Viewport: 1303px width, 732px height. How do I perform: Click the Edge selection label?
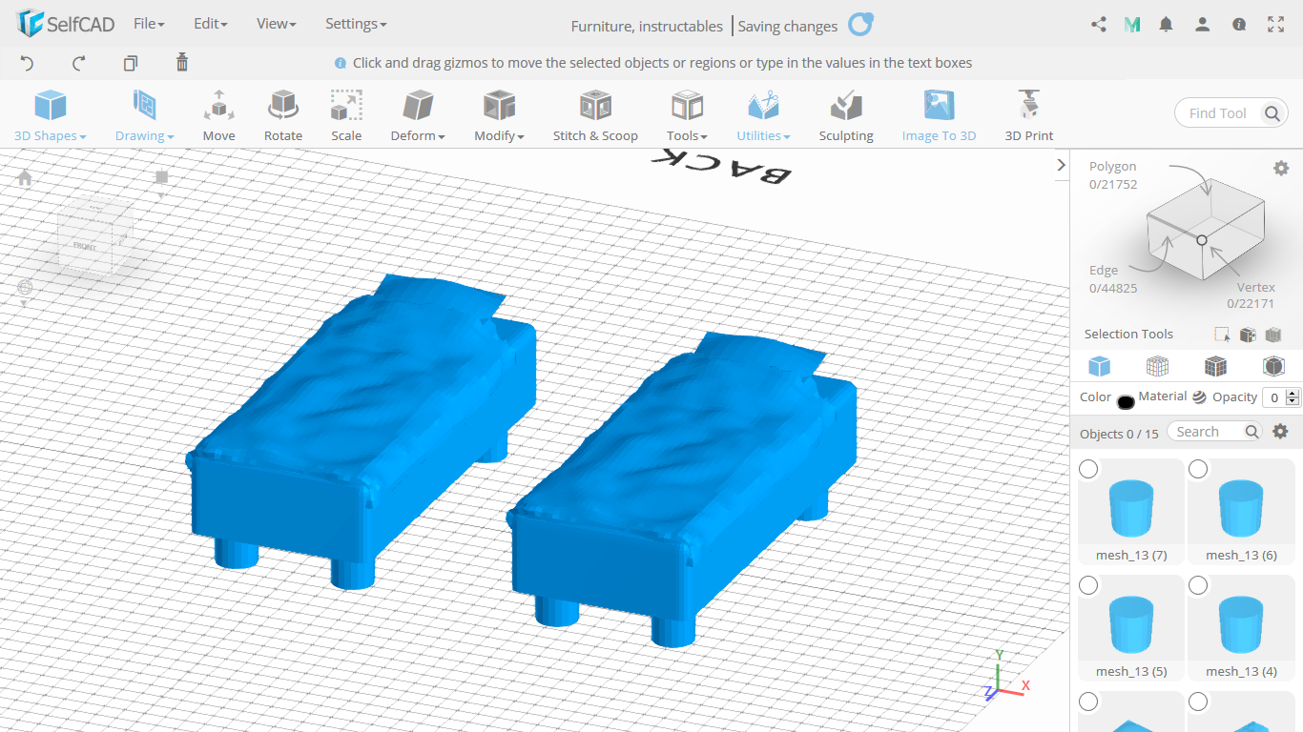coord(1104,270)
